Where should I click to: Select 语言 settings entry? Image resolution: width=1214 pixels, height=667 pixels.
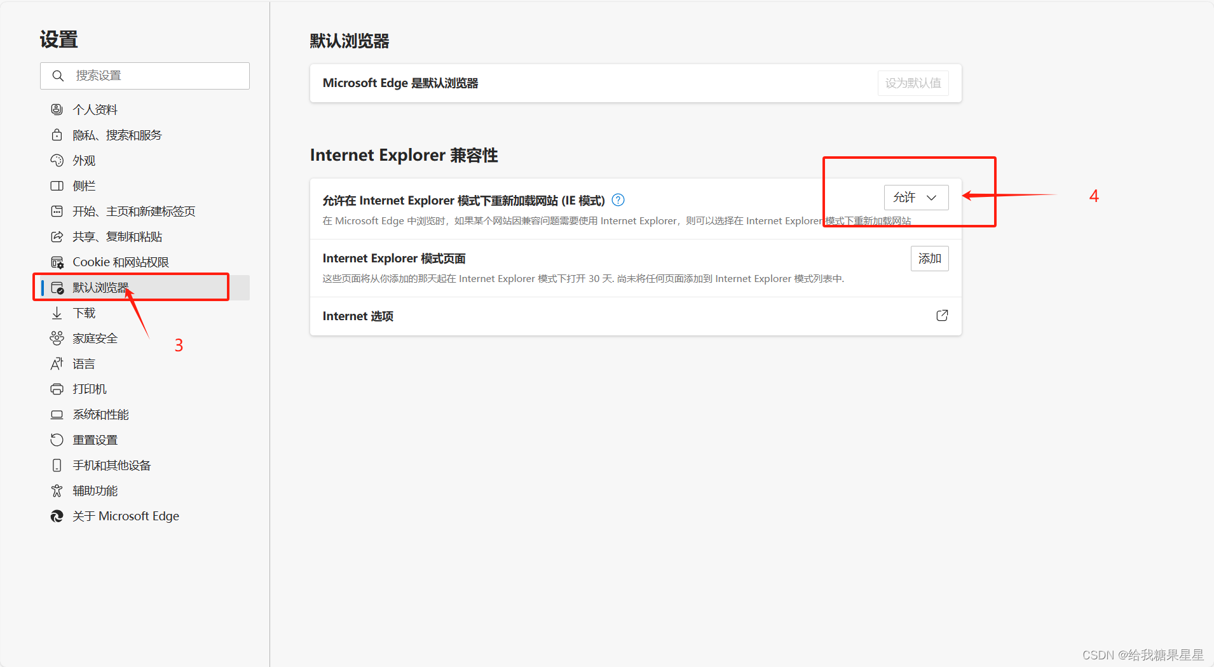pyautogui.click(x=145, y=363)
